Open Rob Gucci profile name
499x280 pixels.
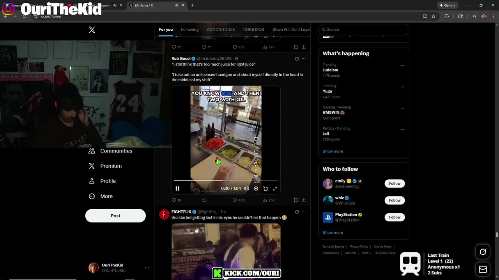click(x=181, y=59)
